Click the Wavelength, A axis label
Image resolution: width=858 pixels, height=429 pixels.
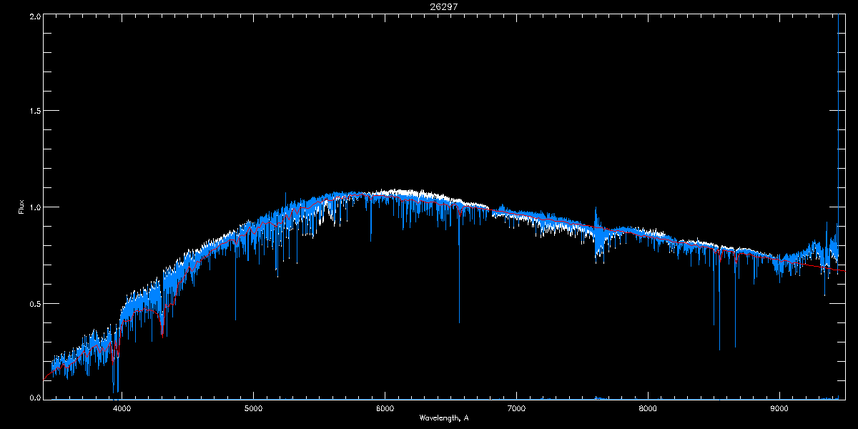pyautogui.click(x=444, y=418)
